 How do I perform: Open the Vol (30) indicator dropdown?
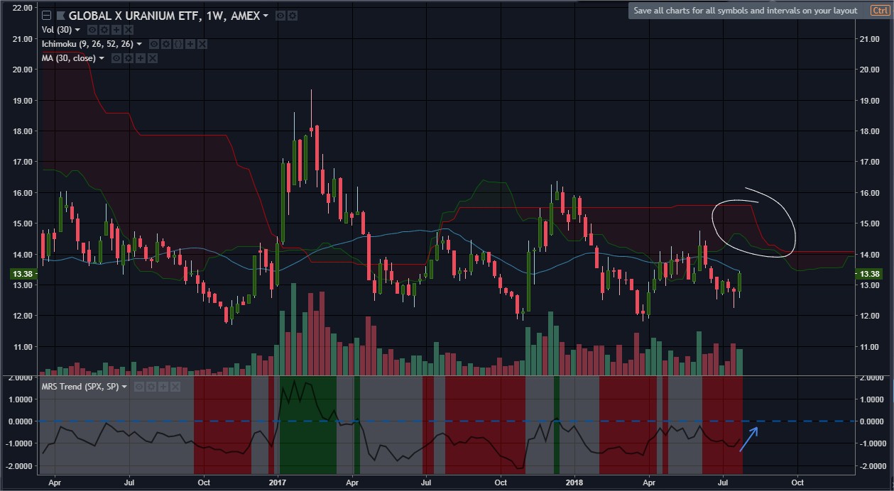[77, 30]
